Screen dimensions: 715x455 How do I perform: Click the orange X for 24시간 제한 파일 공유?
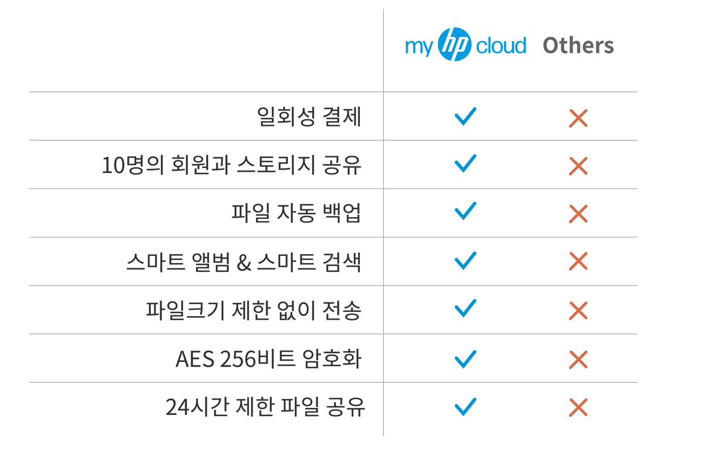point(578,408)
